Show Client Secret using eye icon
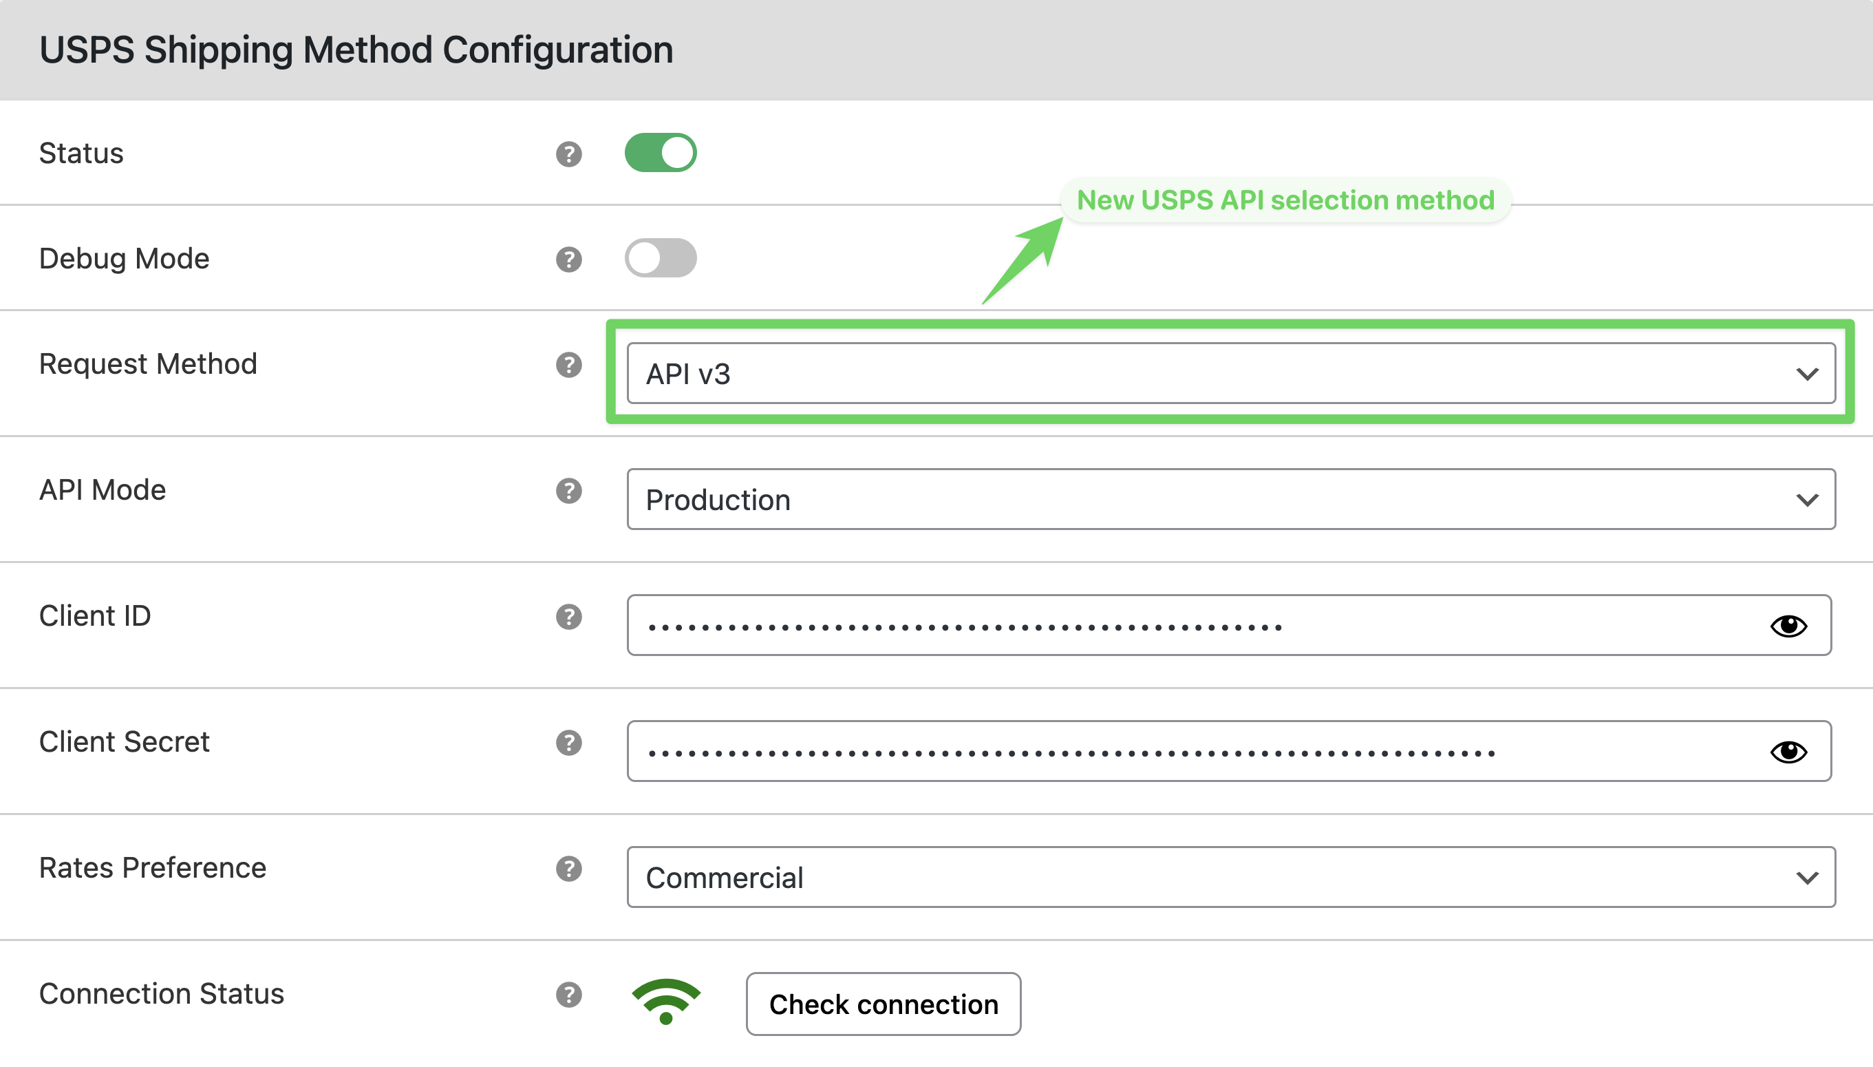Image resolution: width=1873 pixels, height=1067 pixels. click(x=1788, y=752)
